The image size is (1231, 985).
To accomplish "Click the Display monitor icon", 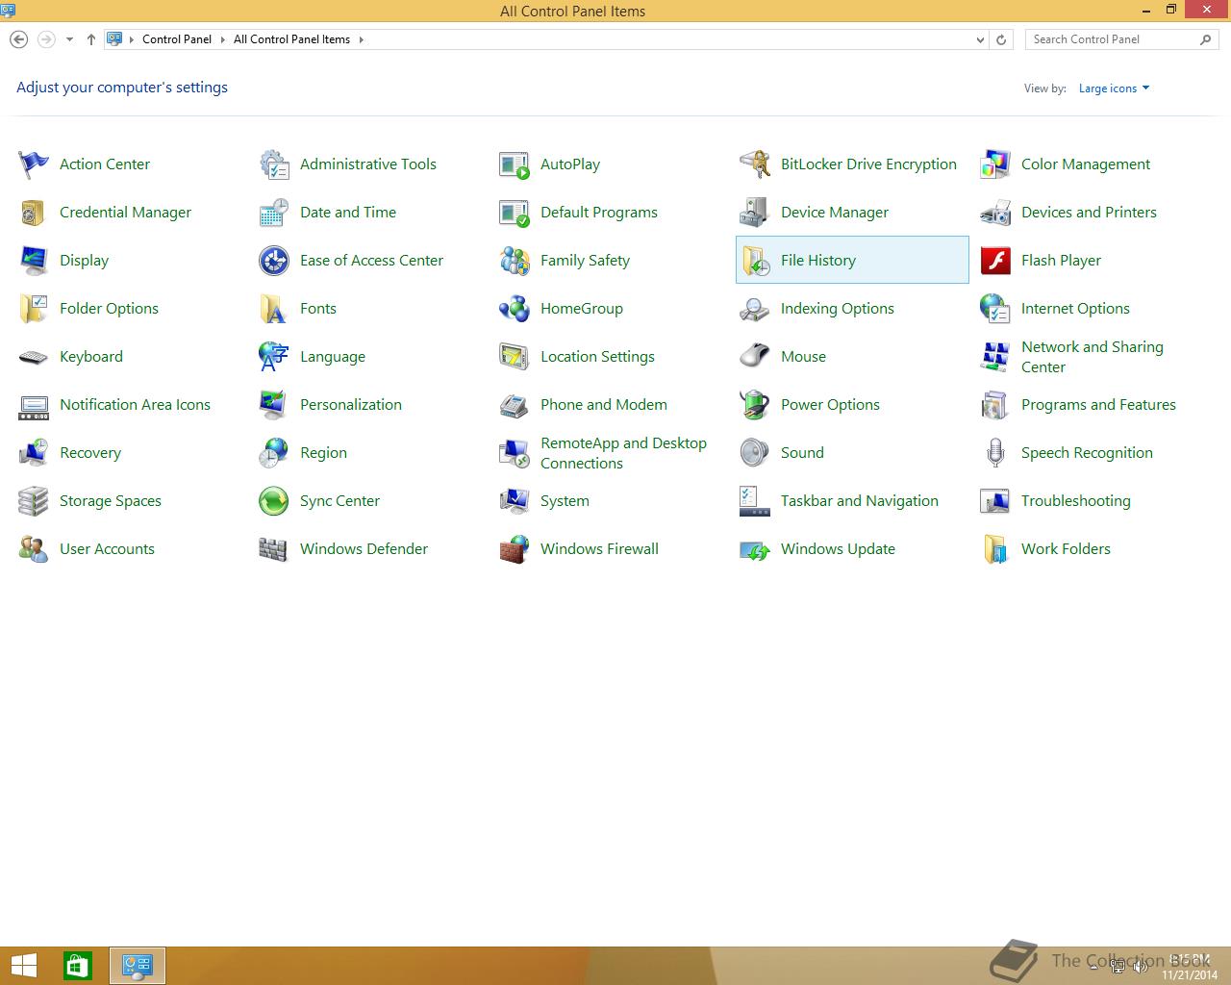I will click(x=34, y=261).
